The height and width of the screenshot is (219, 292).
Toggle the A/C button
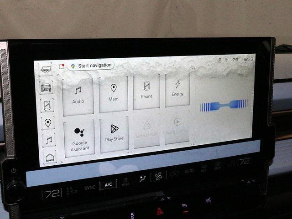pyautogui.click(x=109, y=184)
